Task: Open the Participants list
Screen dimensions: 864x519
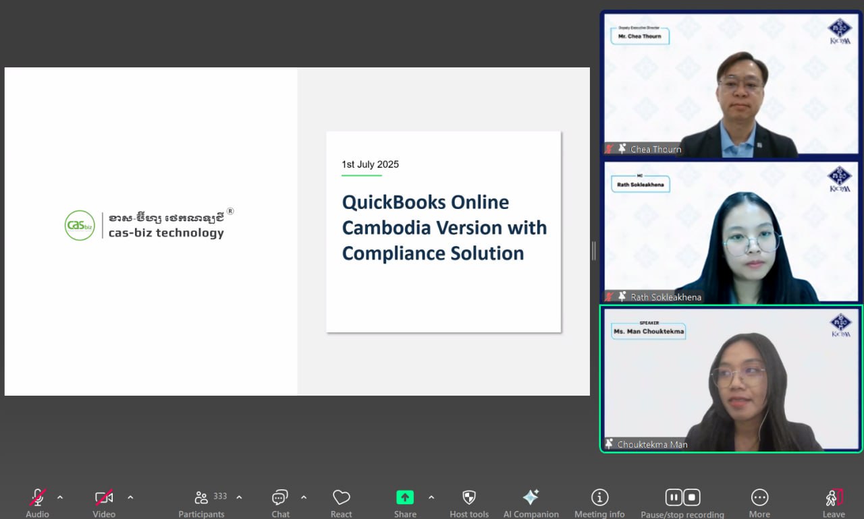Action: pos(201,498)
